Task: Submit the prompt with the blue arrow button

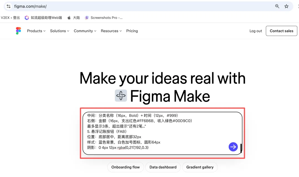Action: 233,147
